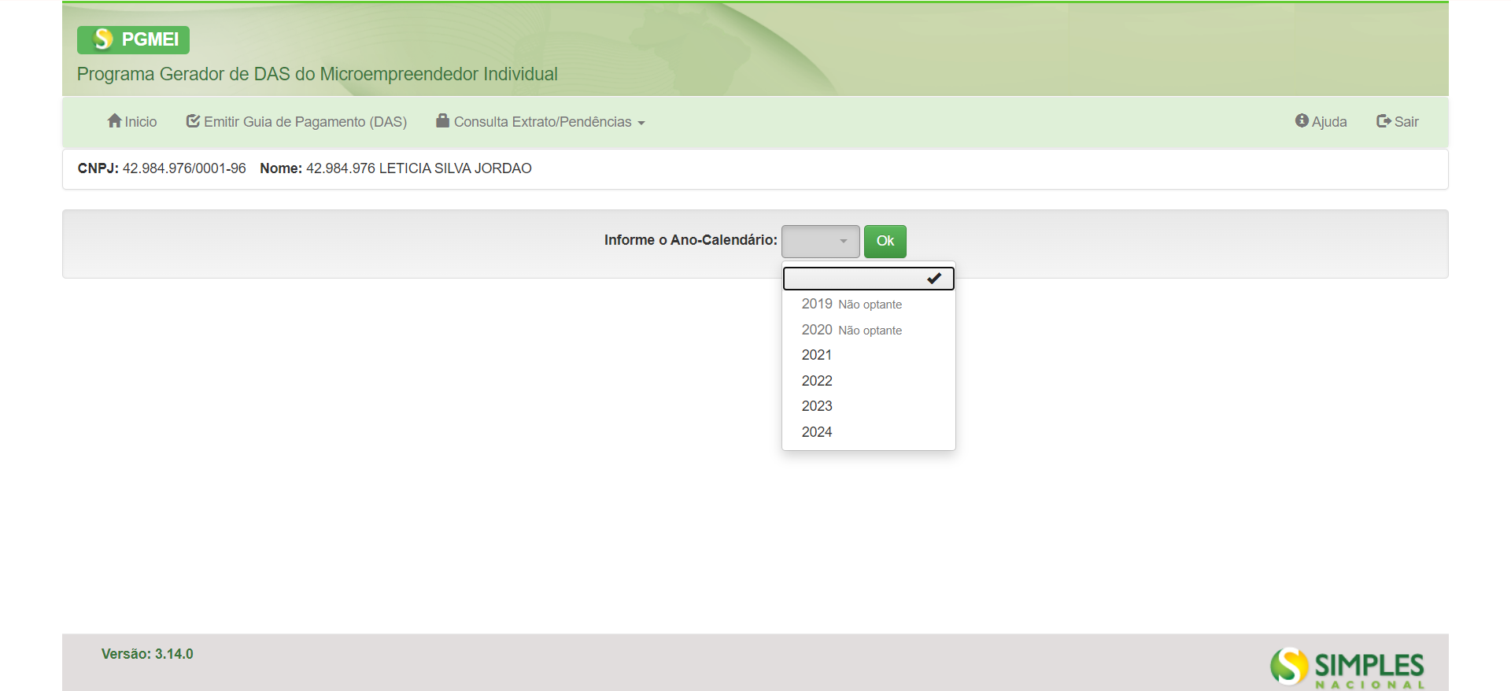
Task: Select 2021 from the year list
Action: click(x=869, y=355)
